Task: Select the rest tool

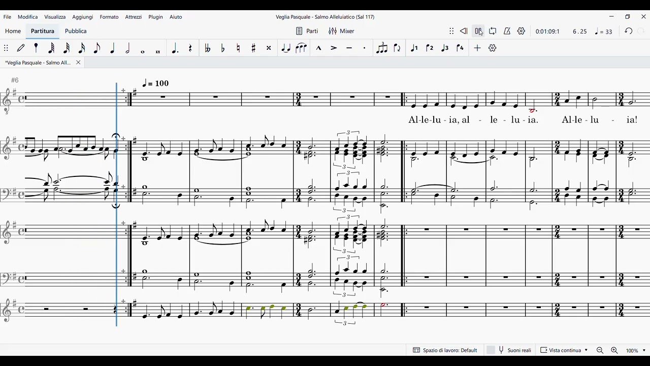Action: click(x=190, y=48)
